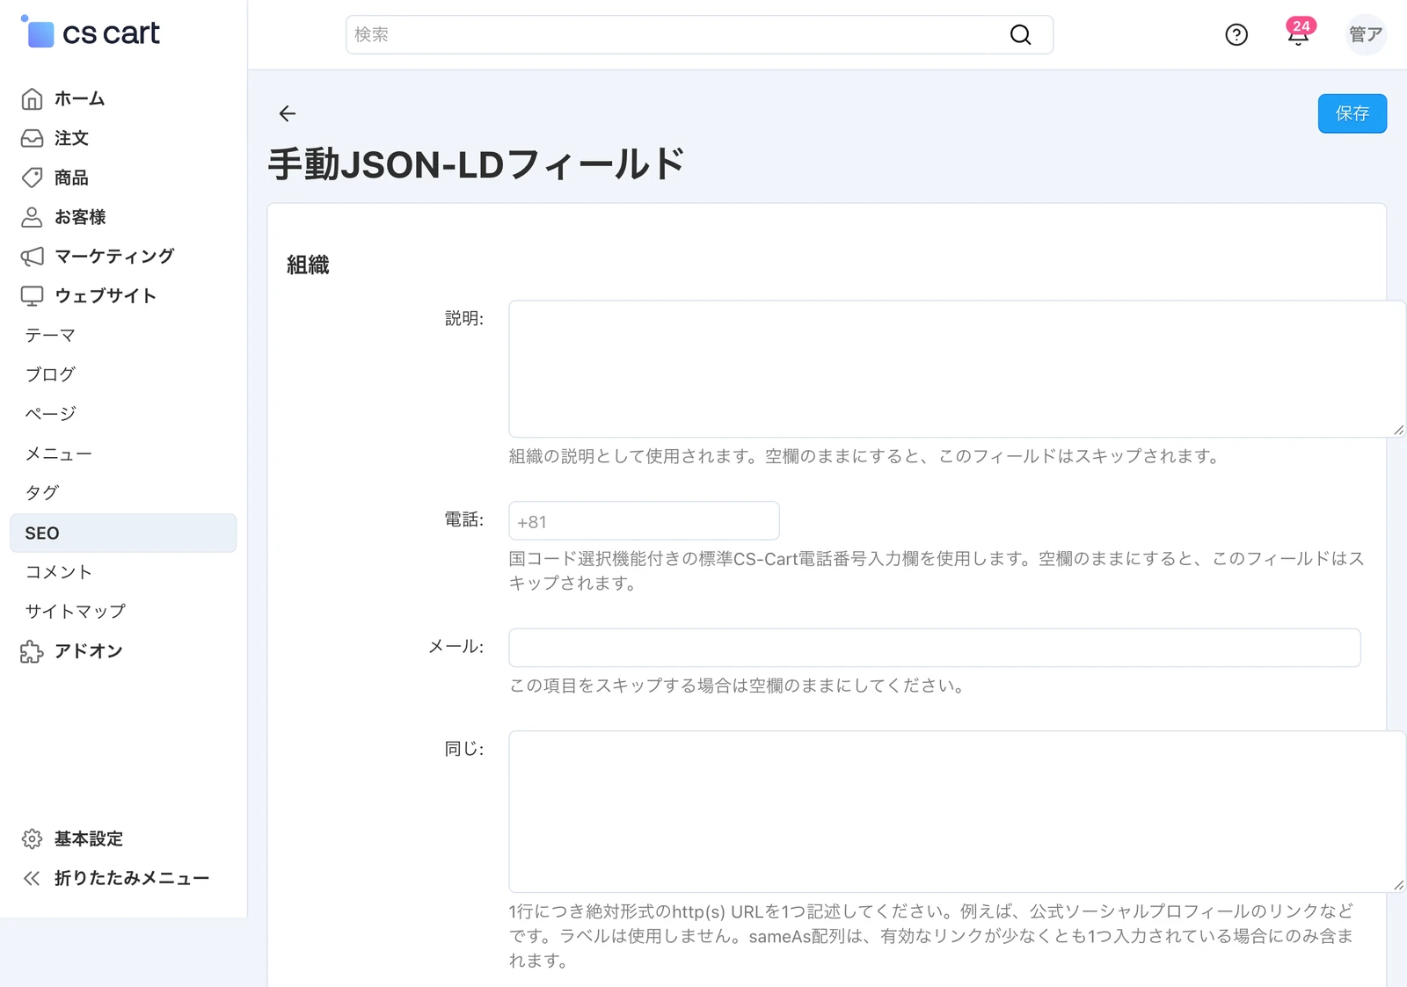
Task: Click the 組織 section heading
Action: 308,265
